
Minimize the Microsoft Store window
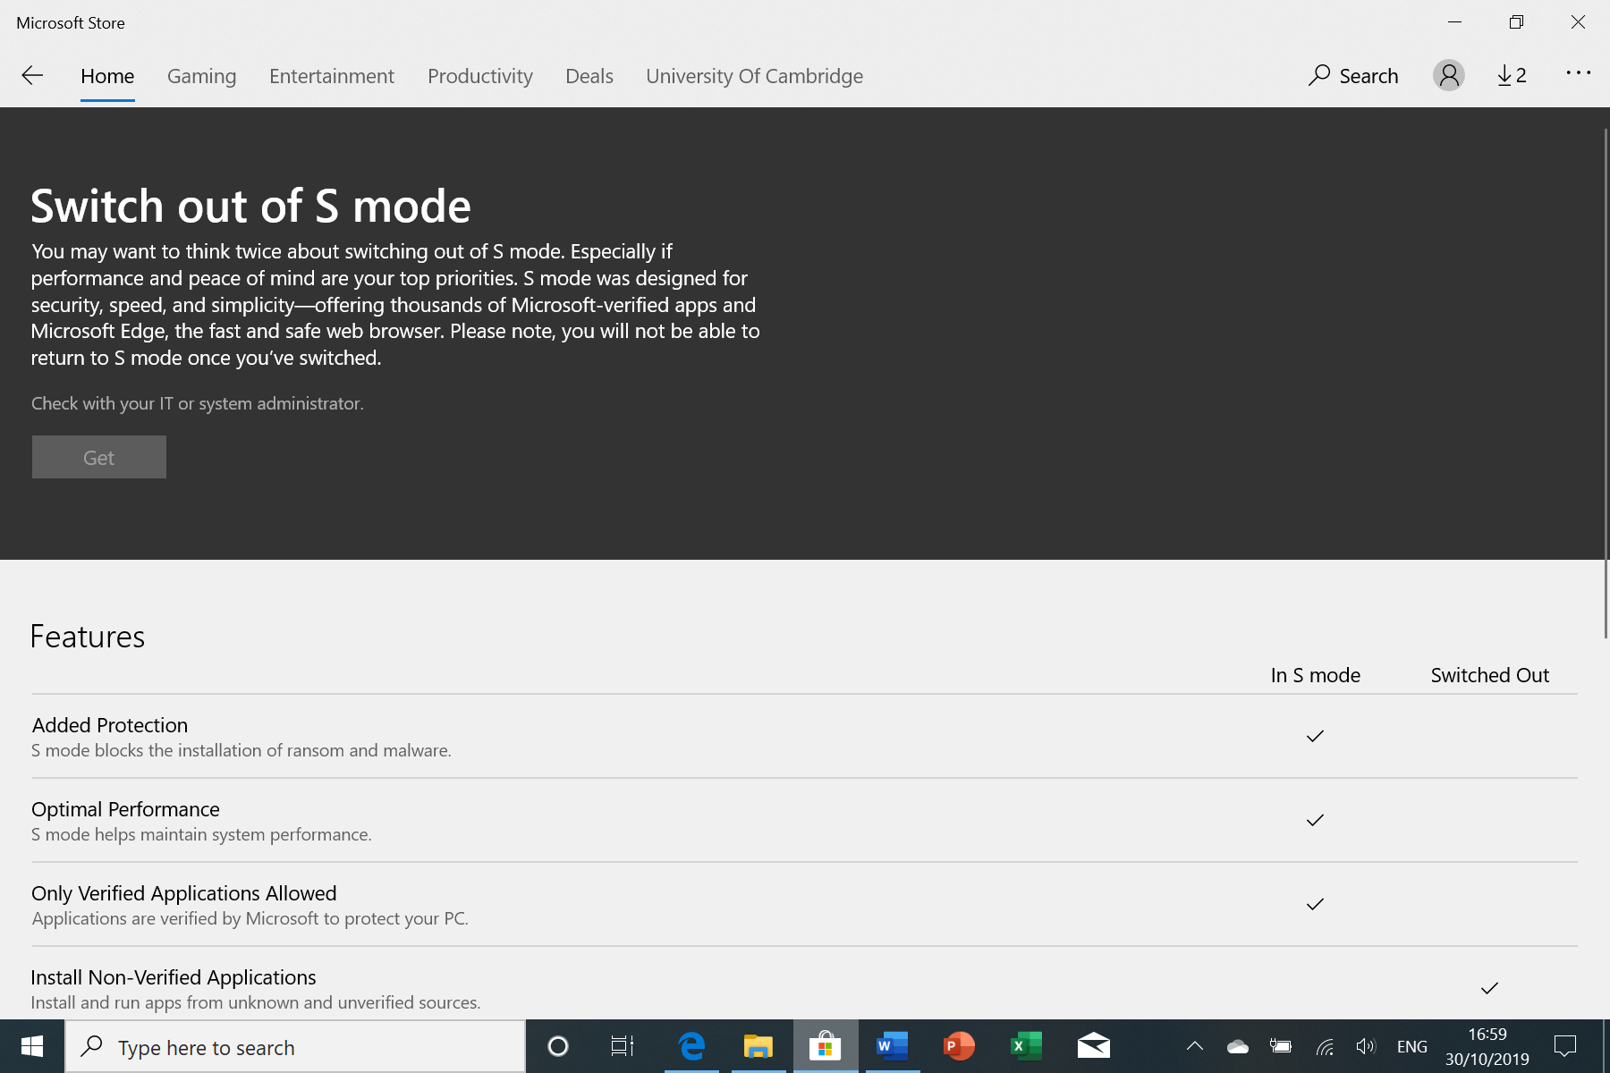point(1454,22)
